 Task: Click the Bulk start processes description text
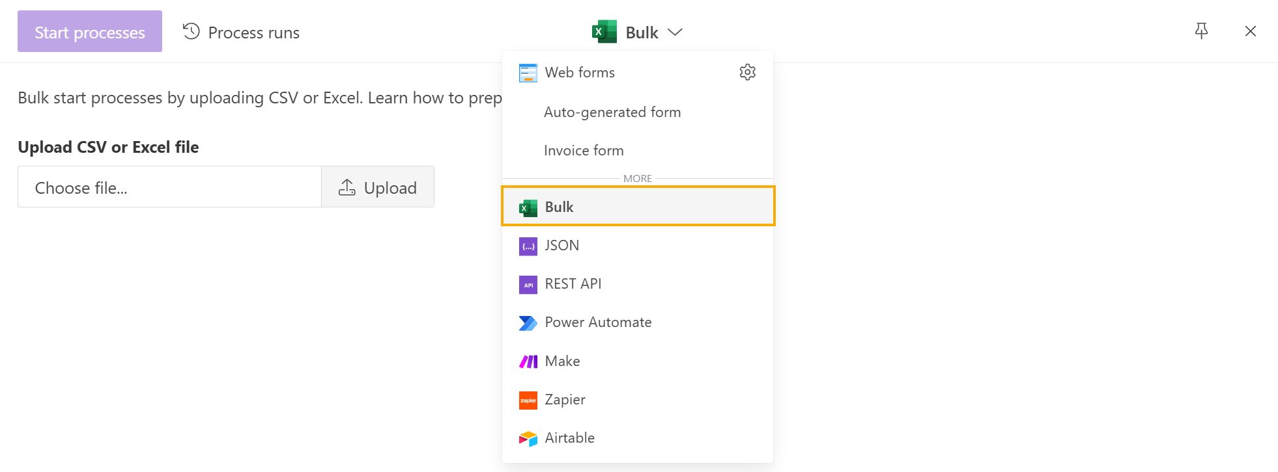(x=260, y=98)
